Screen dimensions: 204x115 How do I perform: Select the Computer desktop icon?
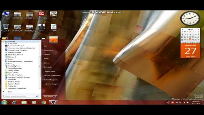[x=6, y=15]
